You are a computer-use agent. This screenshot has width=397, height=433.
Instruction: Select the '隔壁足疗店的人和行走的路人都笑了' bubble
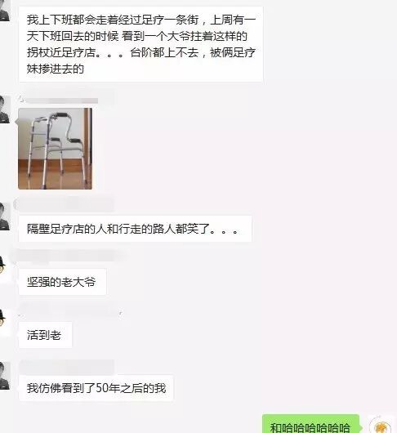point(135,229)
